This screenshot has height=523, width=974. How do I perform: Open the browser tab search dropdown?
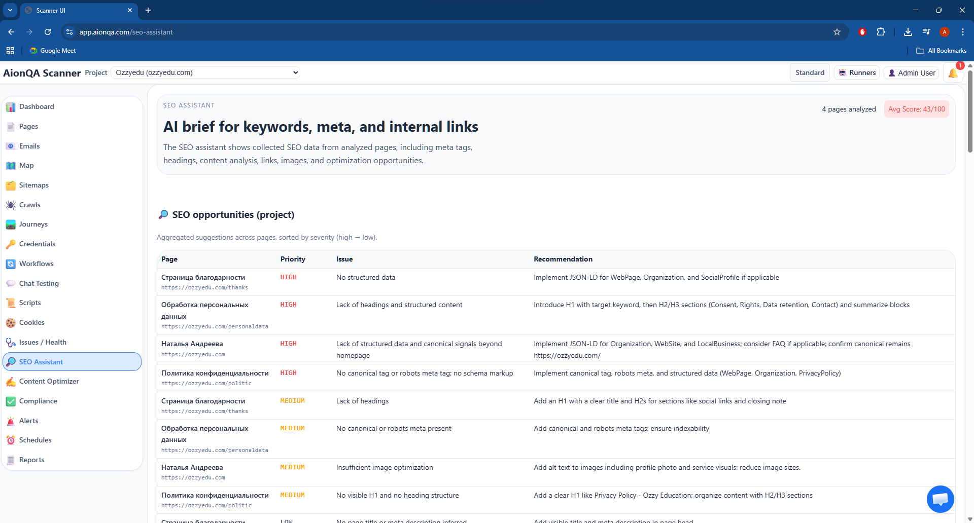tap(10, 10)
